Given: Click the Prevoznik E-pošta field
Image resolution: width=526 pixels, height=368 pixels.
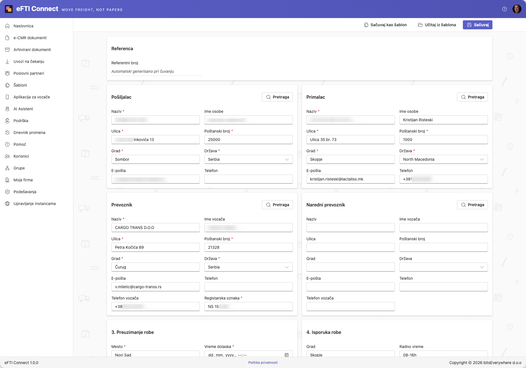Looking at the screenshot, I should coord(156,287).
